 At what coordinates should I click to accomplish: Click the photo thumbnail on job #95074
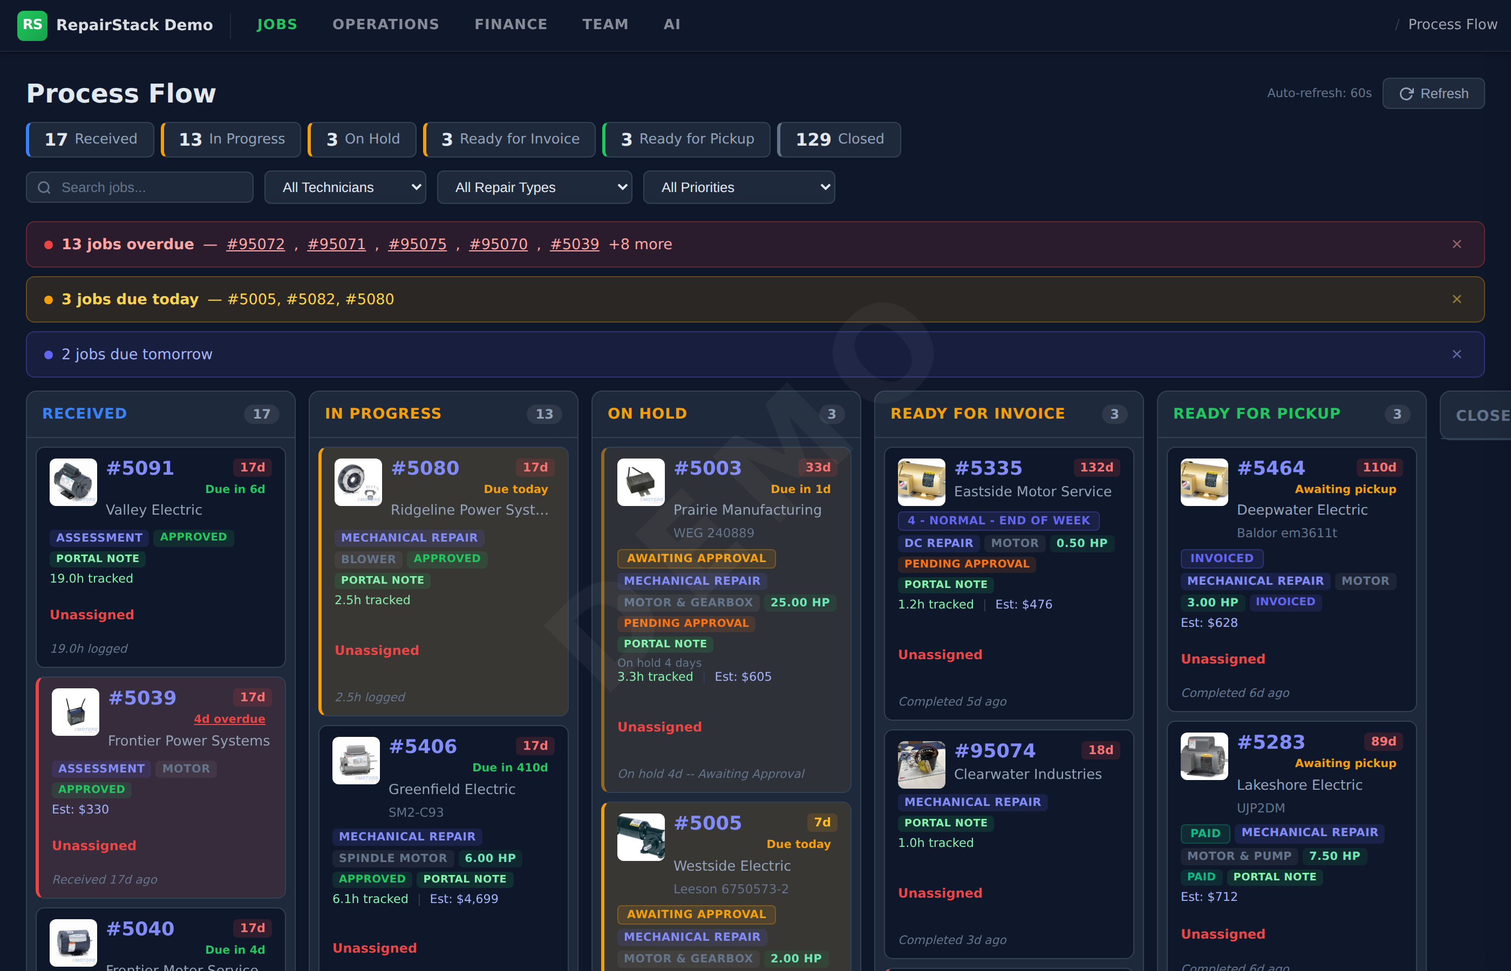(921, 765)
